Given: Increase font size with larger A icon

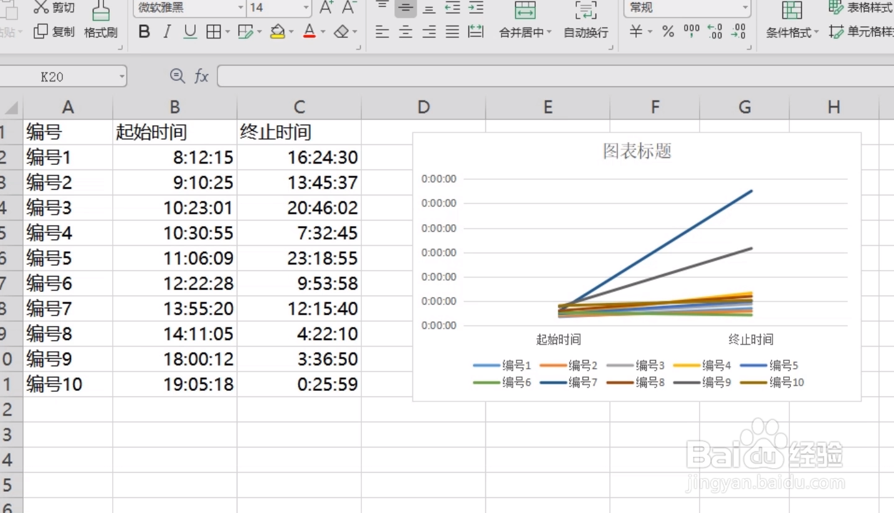Looking at the screenshot, I should point(326,7).
